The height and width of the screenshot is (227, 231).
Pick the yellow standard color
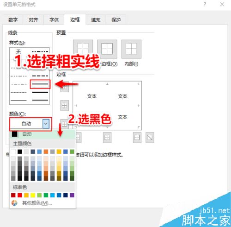(x=33, y=195)
